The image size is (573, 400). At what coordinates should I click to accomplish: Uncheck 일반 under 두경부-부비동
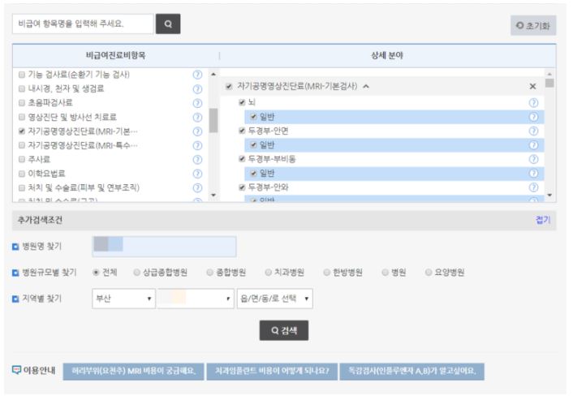pos(253,173)
